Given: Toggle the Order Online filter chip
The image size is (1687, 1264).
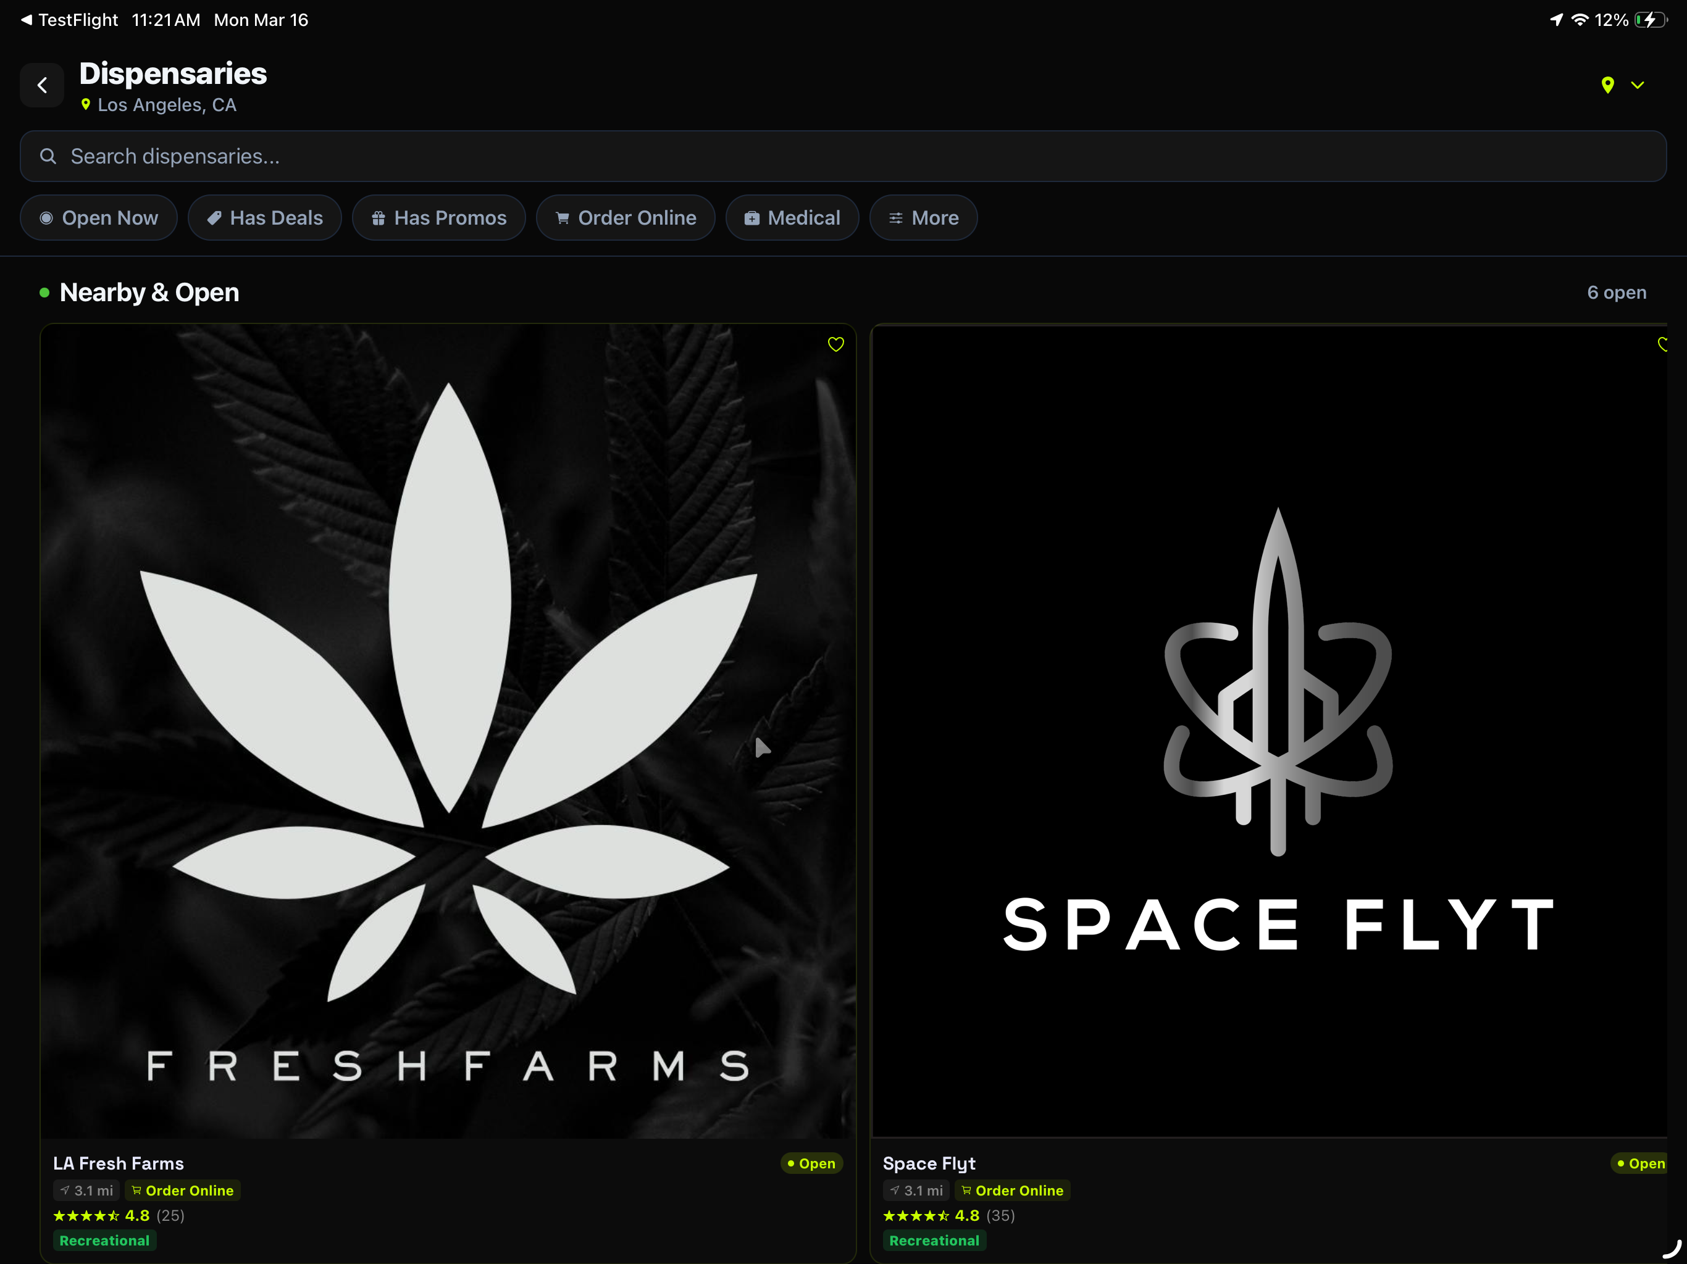Looking at the screenshot, I should tap(626, 218).
